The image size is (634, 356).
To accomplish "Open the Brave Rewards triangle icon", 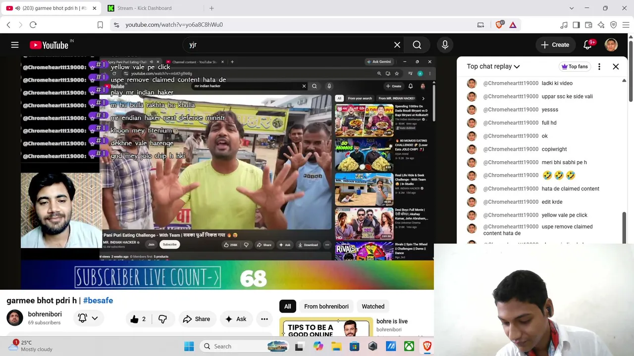I will [513, 25].
